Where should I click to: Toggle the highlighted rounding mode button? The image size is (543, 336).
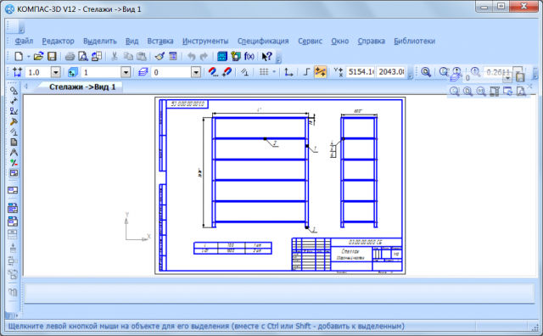(321, 72)
